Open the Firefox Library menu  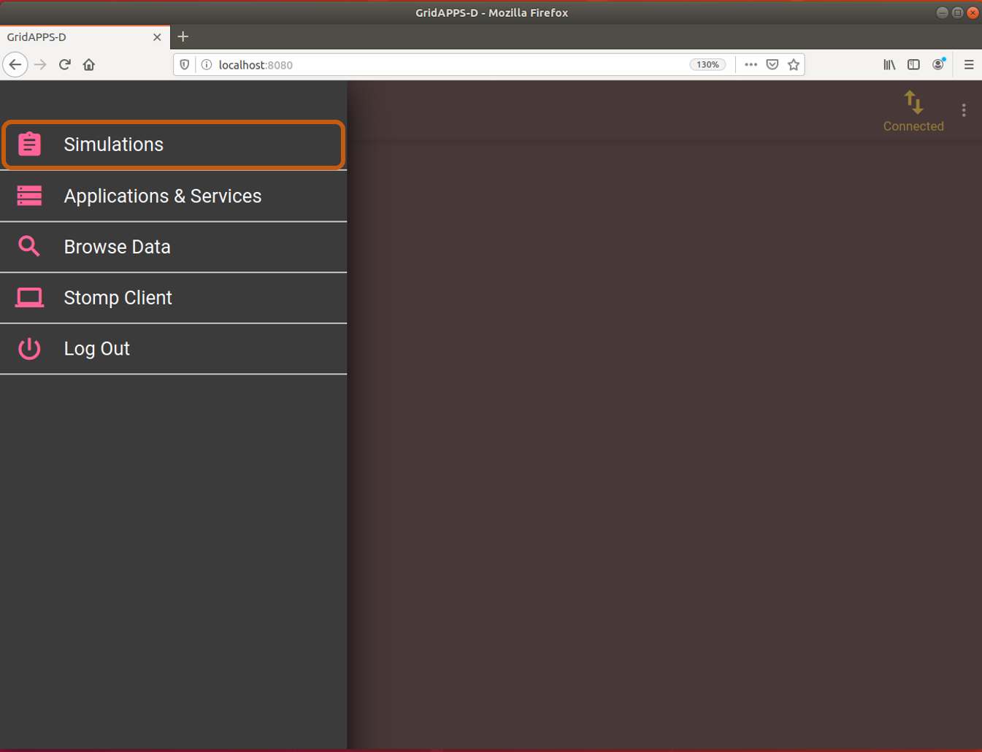click(889, 65)
